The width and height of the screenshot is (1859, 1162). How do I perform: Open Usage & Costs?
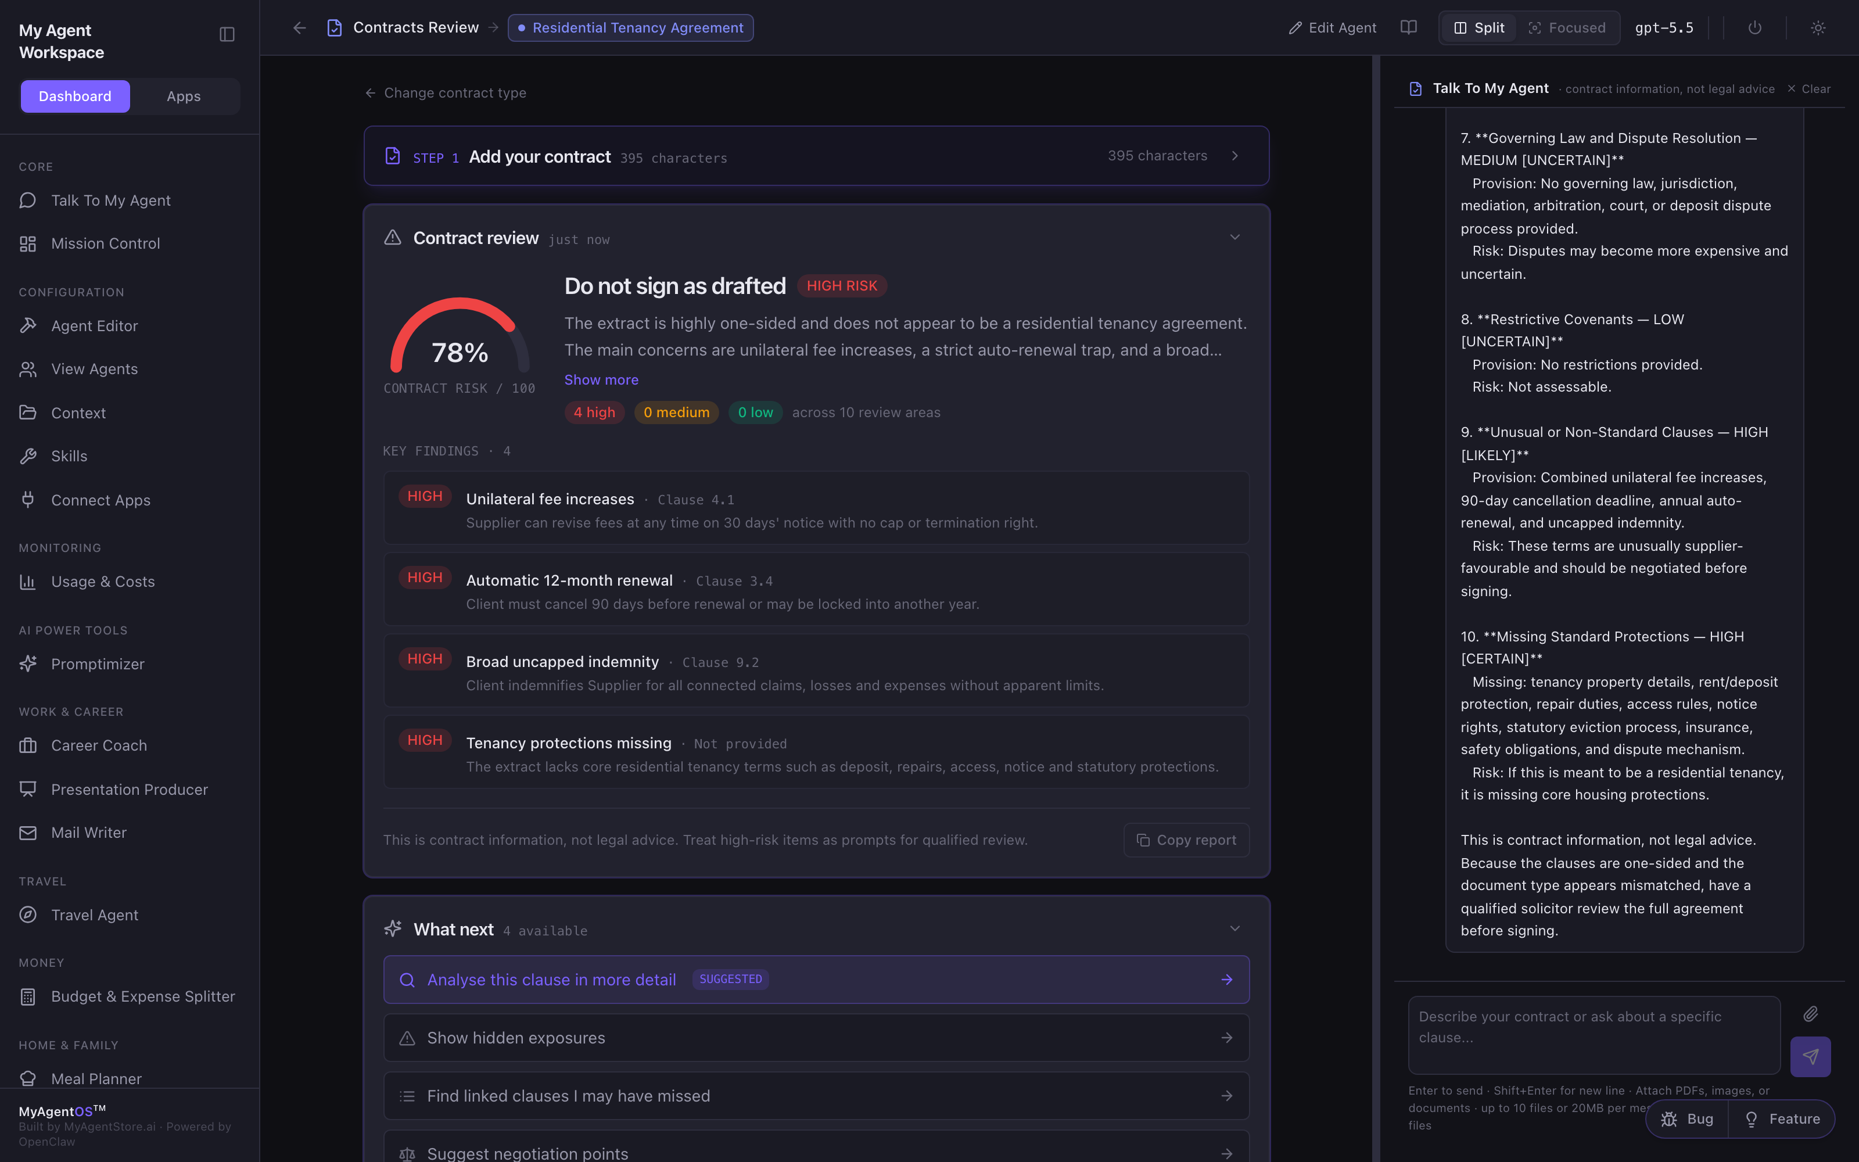(x=129, y=582)
